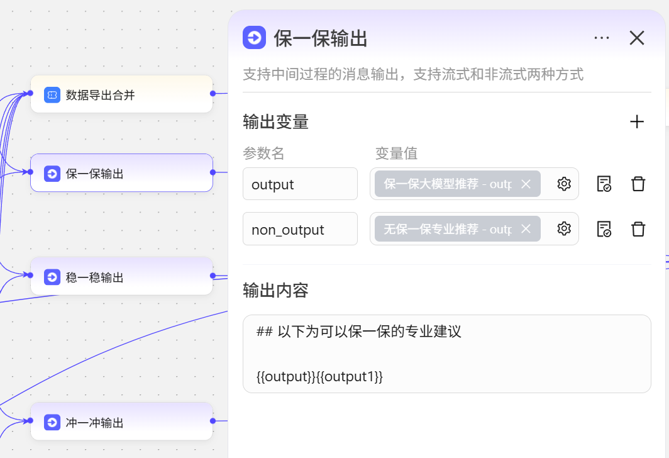The width and height of the screenshot is (669, 458).
Task: Edit the output parameter name field
Action: coord(300,184)
